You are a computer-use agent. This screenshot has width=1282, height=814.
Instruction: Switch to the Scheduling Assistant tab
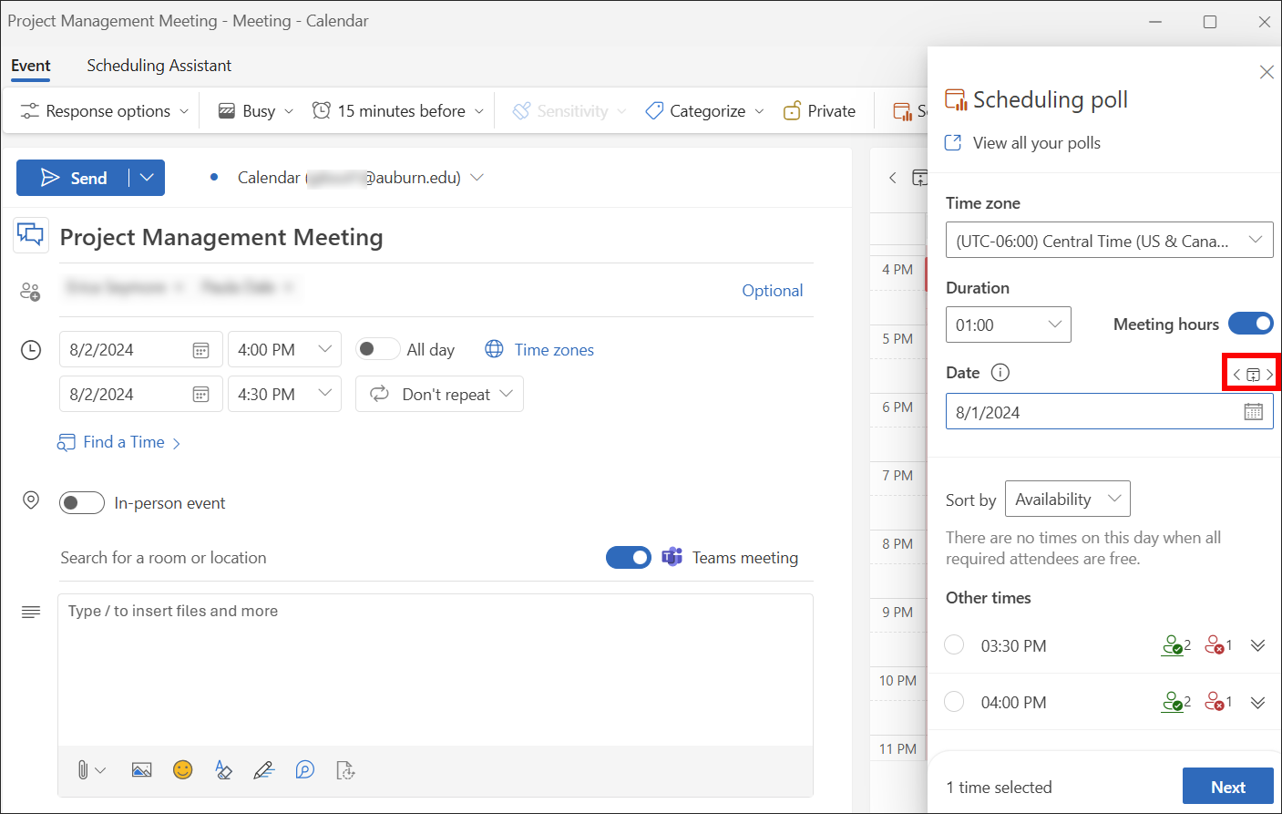(159, 66)
